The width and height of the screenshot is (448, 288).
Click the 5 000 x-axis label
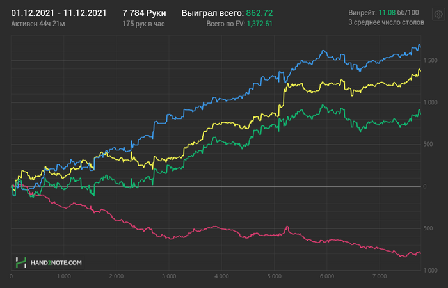[x=274, y=276]
